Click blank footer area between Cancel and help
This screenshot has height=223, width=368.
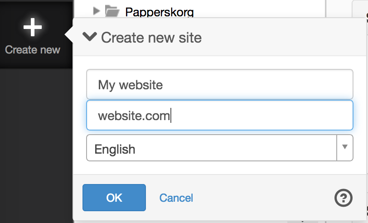tap(263, 198)
